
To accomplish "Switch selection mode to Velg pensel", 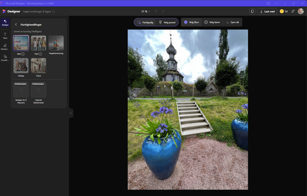I will (x=167, y=22).
